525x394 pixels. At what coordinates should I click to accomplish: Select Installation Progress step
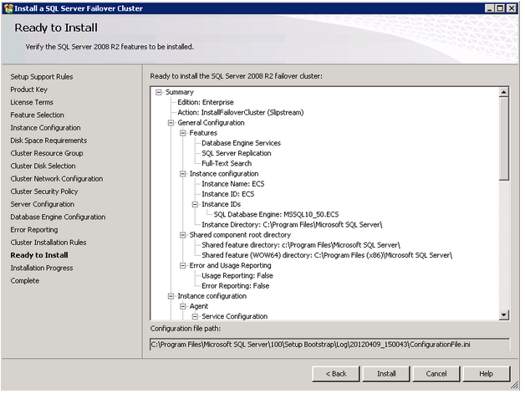(x=42, y=268)
